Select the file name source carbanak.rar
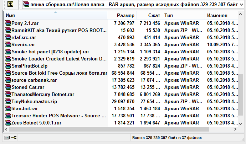The height and width of the screenshot is (144, 246). [x=34, y=80]
